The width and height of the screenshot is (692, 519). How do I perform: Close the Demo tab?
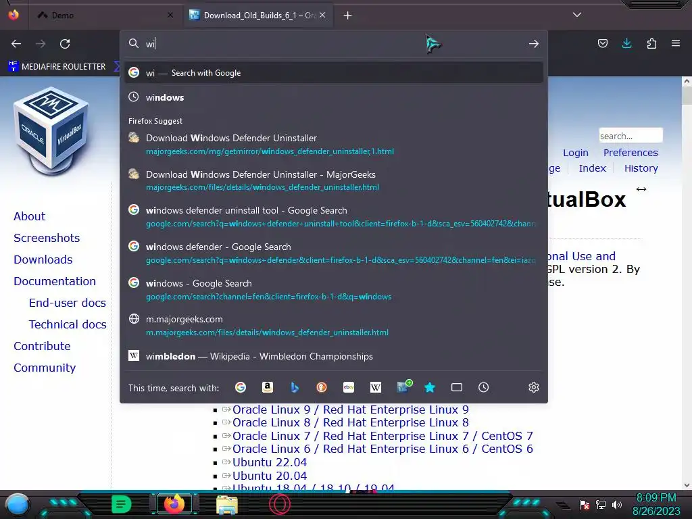tap(170, 15)
